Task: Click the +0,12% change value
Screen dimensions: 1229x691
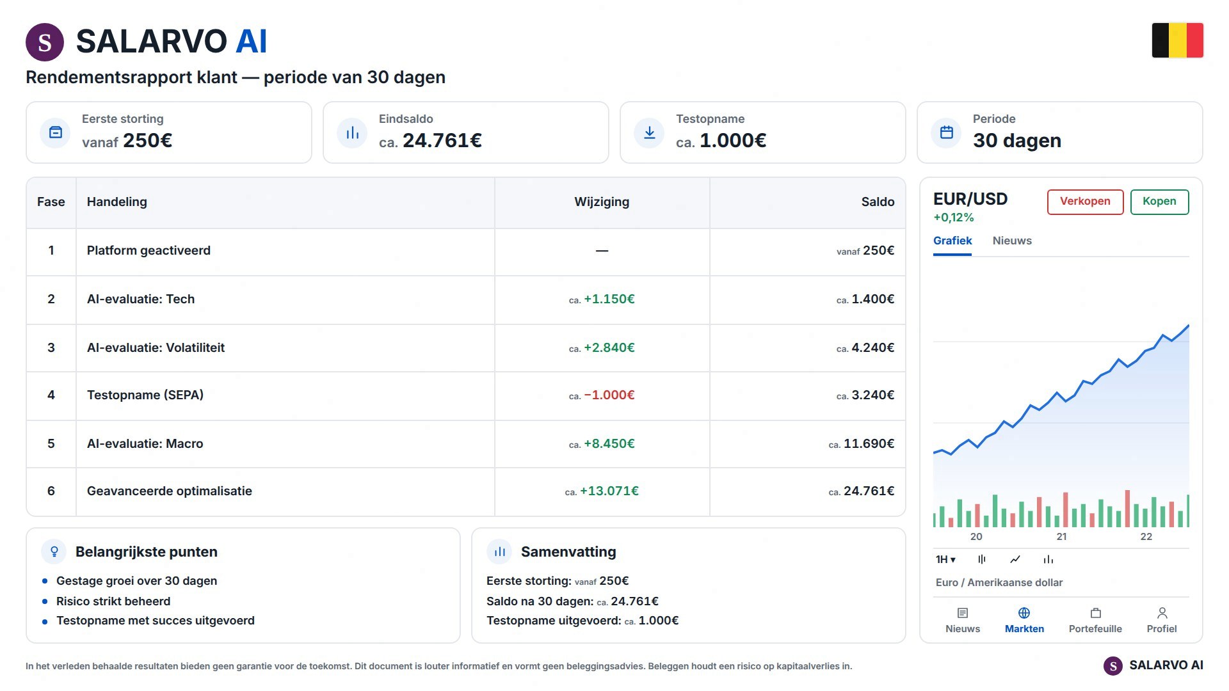Action: tap(954, 218)
